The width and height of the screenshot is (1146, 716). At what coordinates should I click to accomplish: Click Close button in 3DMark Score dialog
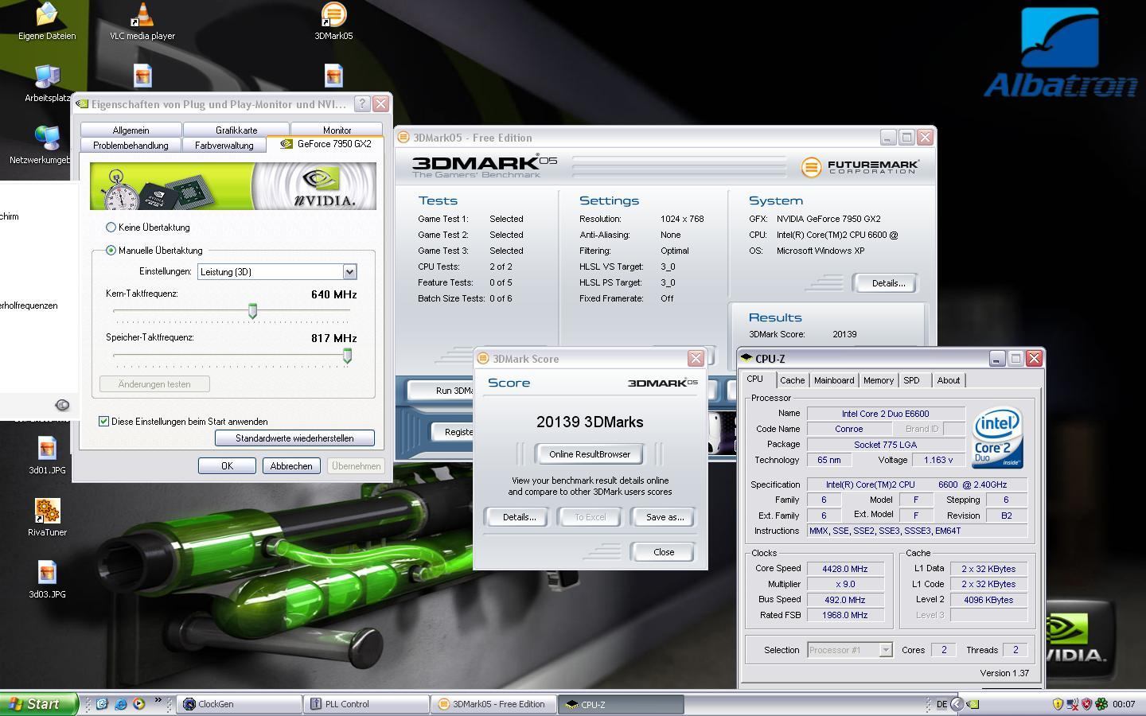click(664, 552)
